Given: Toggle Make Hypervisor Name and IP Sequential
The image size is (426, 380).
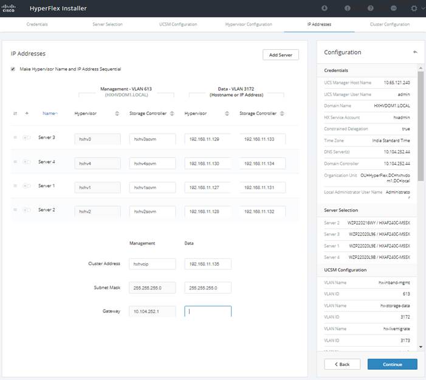Looking at the screenshot, I should pos(13,69).
